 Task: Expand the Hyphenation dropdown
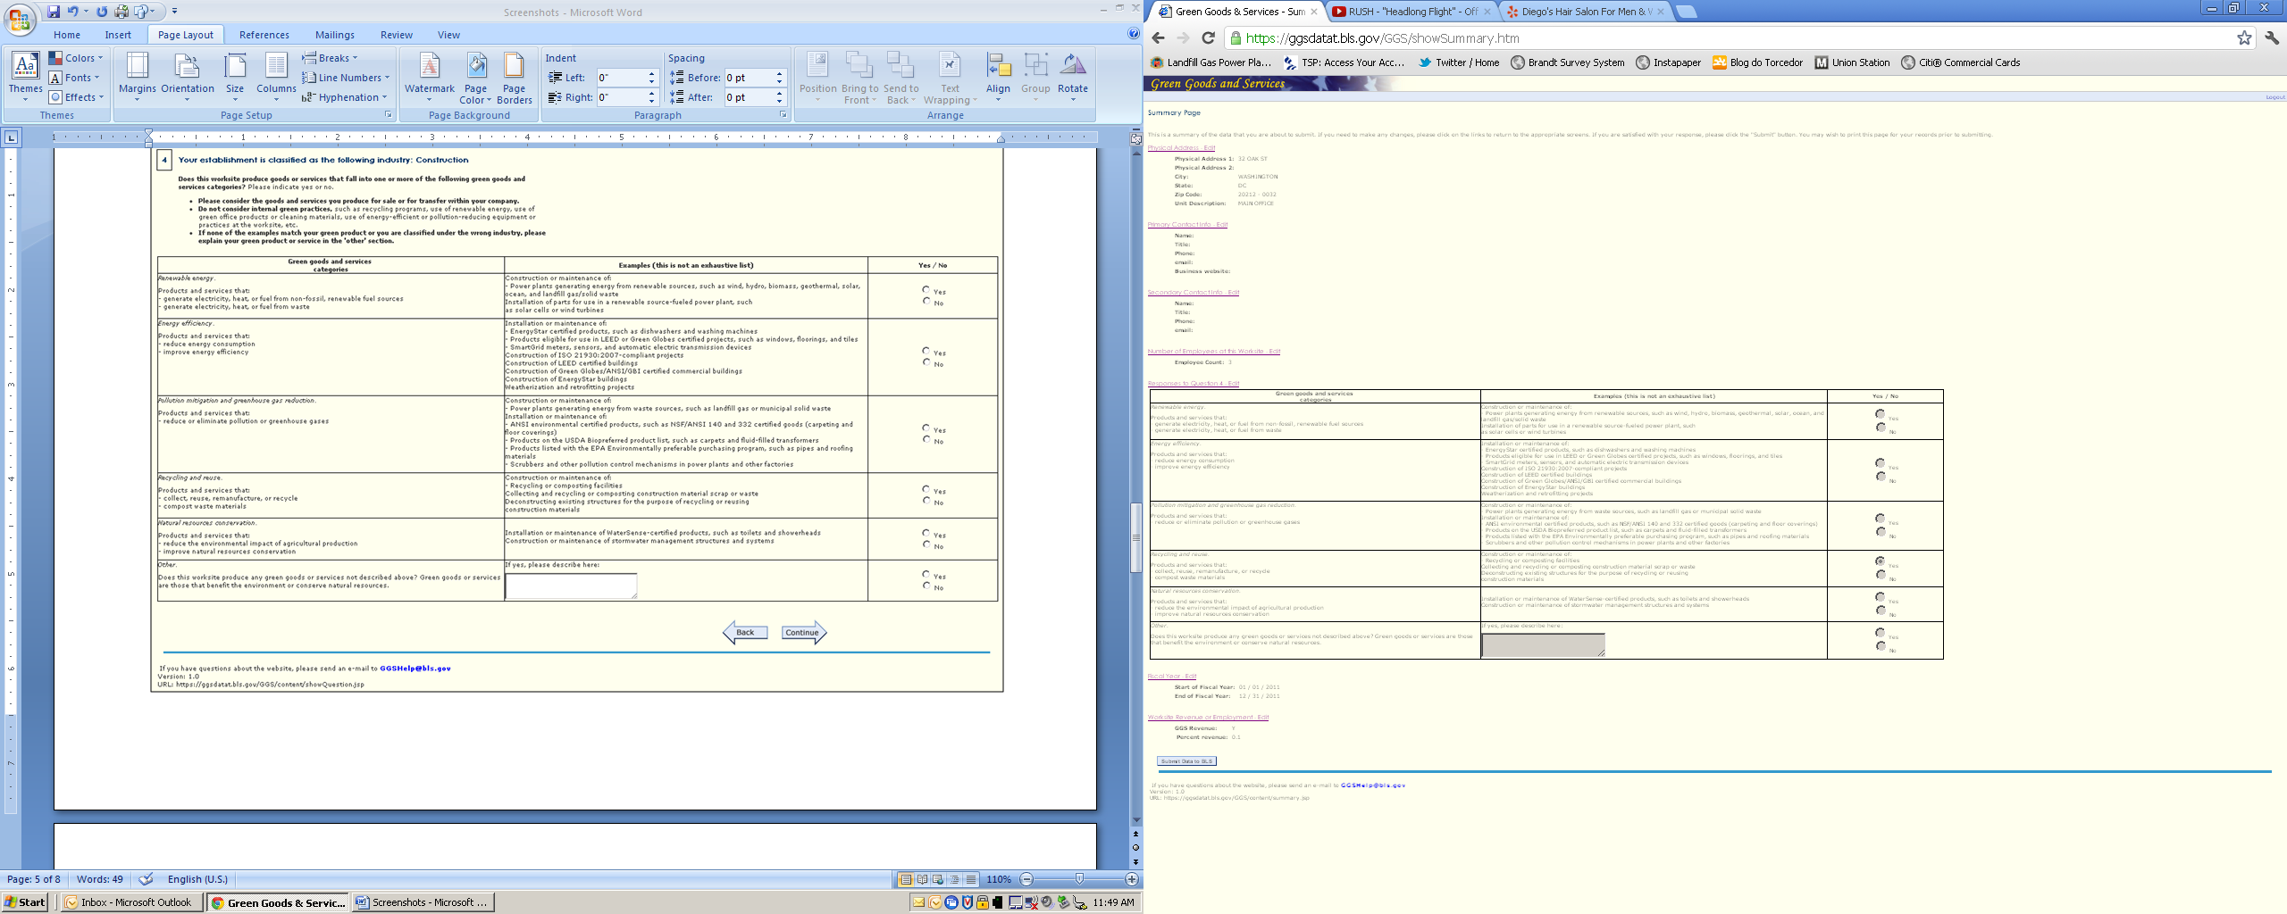[345, 97]
